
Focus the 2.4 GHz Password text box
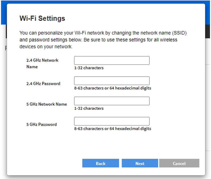point(112,81)
